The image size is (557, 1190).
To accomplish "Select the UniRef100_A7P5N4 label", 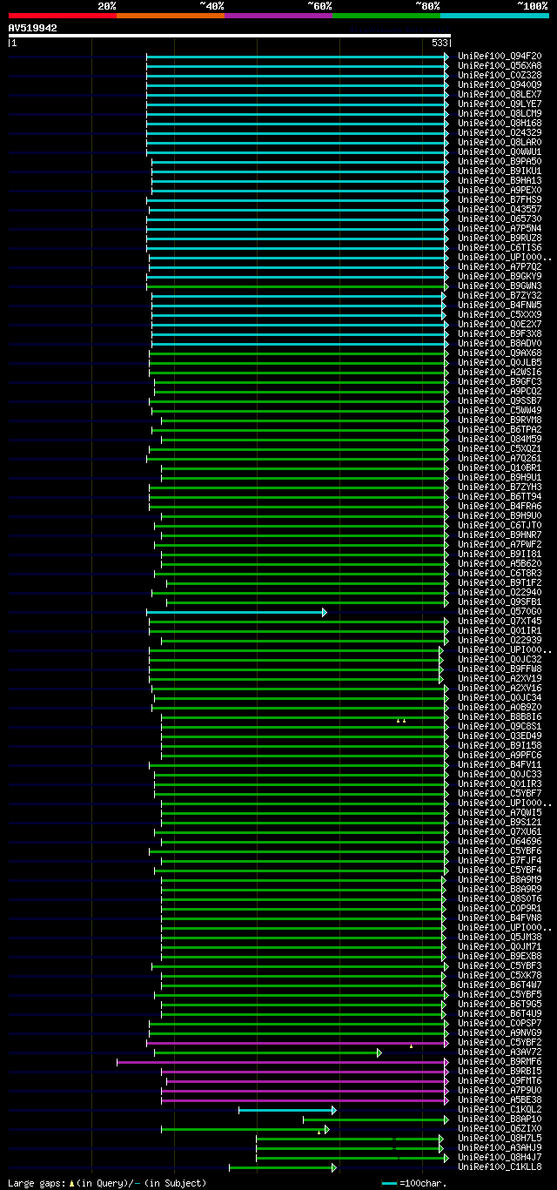I will tap(500, 228).
